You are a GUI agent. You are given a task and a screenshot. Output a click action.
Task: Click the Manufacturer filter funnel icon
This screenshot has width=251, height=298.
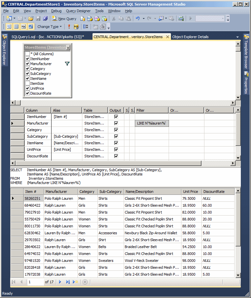(x=67, y=63)
